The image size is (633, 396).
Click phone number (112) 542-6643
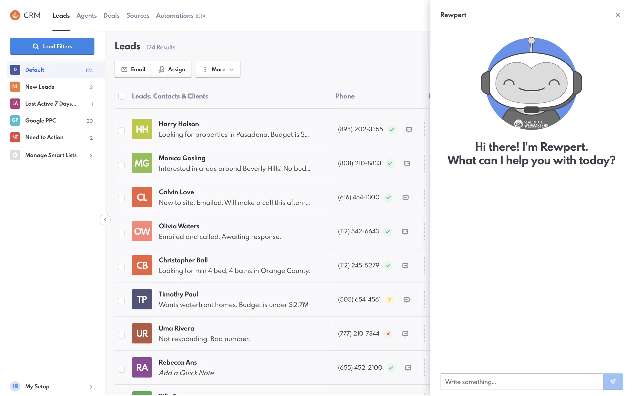[358, 231]
